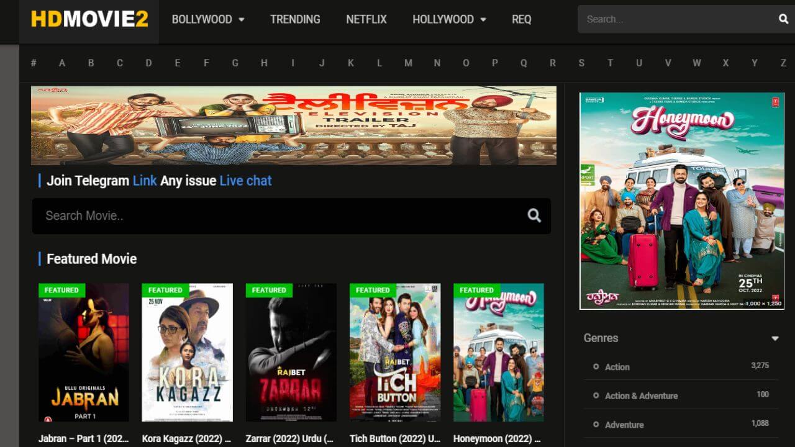This screenshot has height=447, width=795.
Task: Filter movies by letter I
Action: pos(293,63)
